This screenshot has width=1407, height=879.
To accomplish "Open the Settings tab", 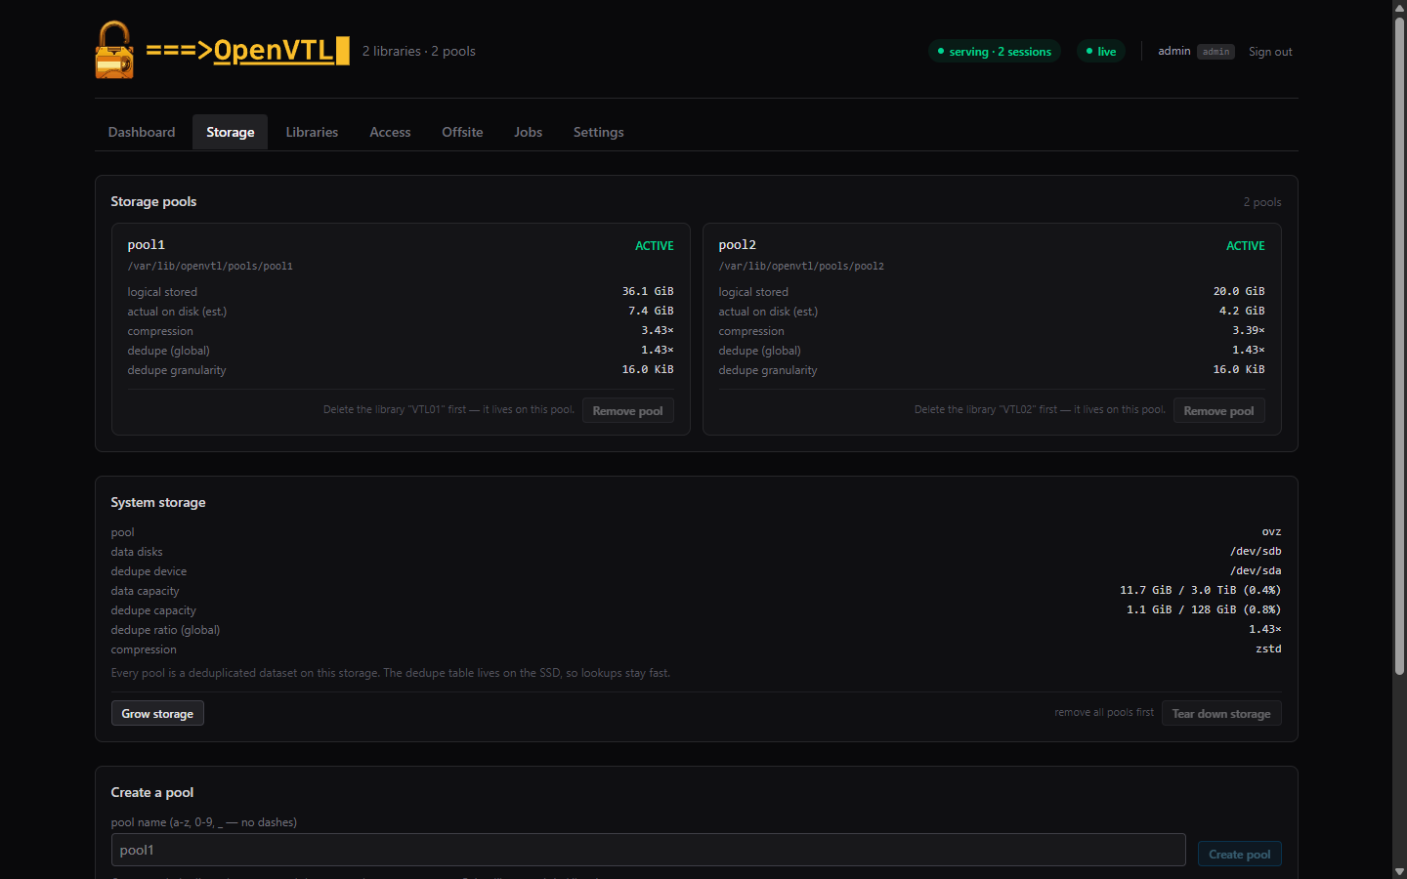I will 599,132.
